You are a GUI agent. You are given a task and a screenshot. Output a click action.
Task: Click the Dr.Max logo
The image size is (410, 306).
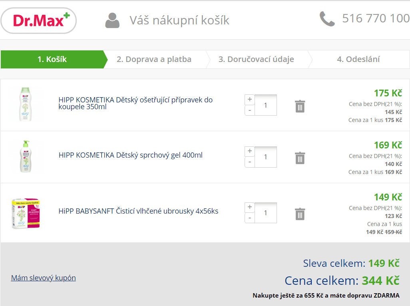(x=39, y=20)
